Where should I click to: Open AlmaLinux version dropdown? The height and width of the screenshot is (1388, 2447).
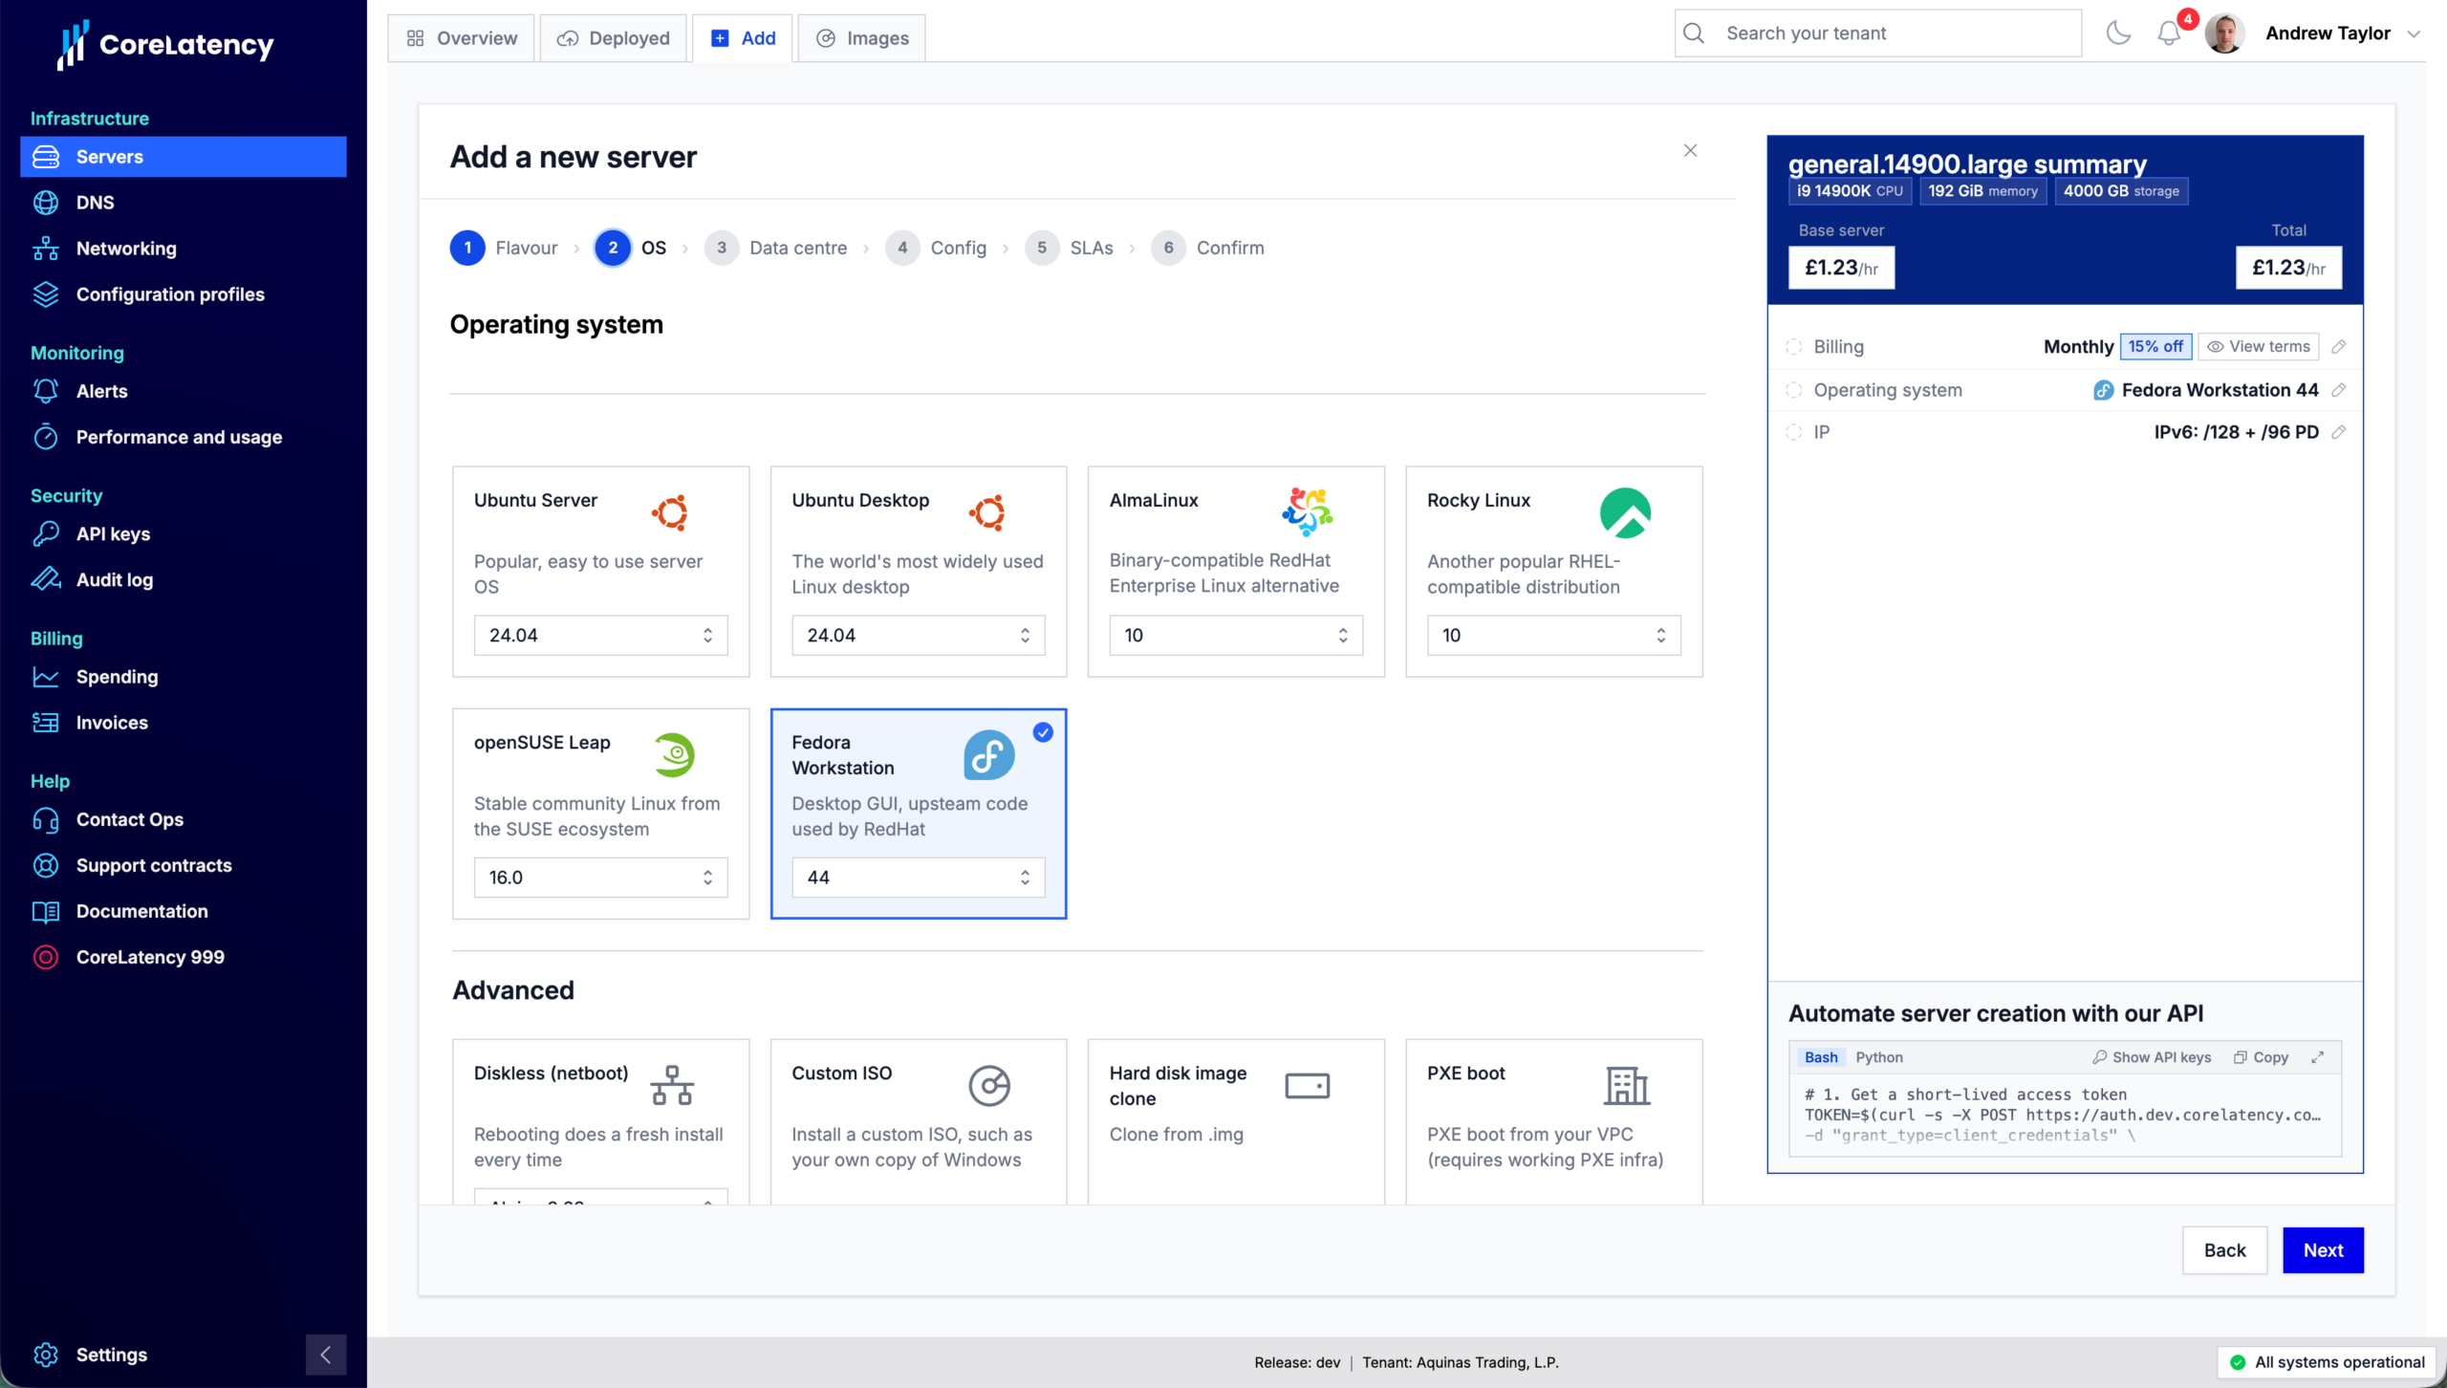point(1236,636)
